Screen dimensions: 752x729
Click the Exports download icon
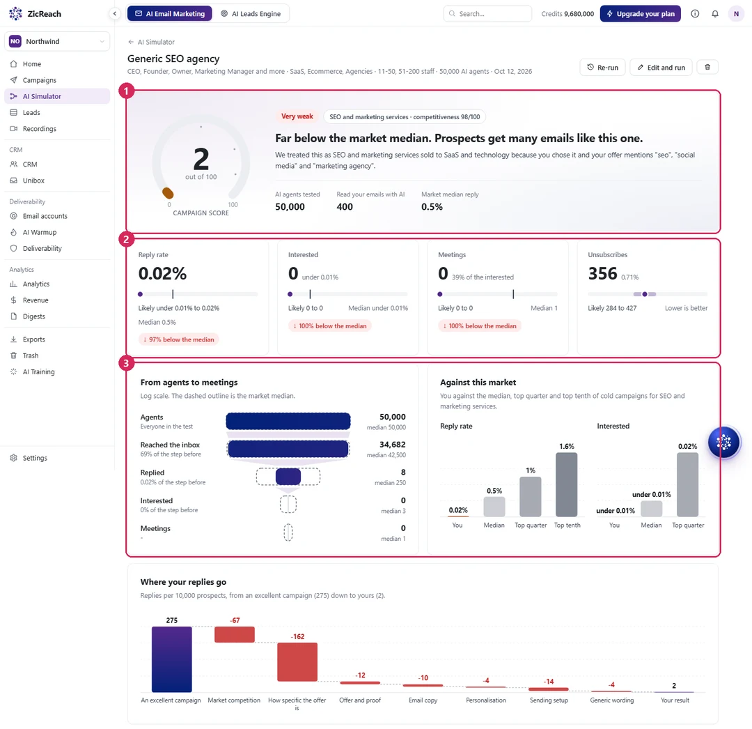coord(13,339)
